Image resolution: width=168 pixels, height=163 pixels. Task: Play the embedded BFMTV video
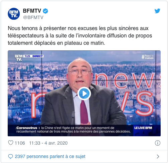pos(84,94)
